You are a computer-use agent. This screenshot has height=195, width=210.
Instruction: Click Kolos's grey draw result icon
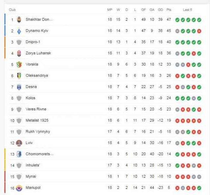tap(194, 98)
